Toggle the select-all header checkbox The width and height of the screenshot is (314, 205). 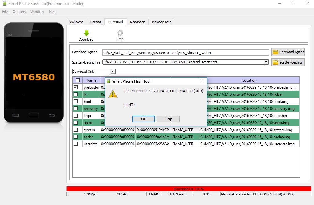[x=78, y=80]
